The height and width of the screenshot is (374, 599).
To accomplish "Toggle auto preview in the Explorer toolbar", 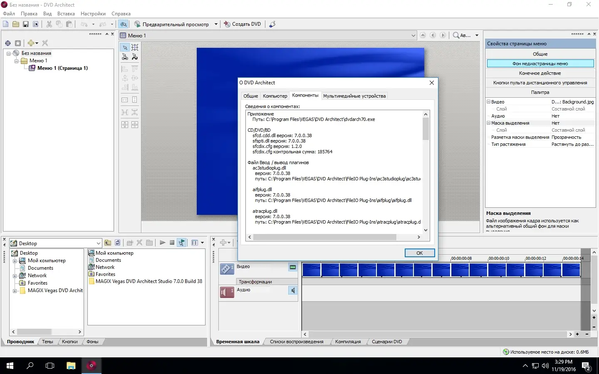I will [182, 243].
